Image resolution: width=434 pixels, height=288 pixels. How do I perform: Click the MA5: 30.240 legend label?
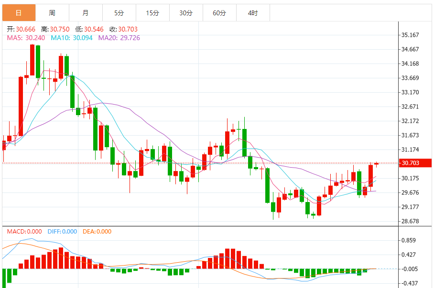coord(26,38)
